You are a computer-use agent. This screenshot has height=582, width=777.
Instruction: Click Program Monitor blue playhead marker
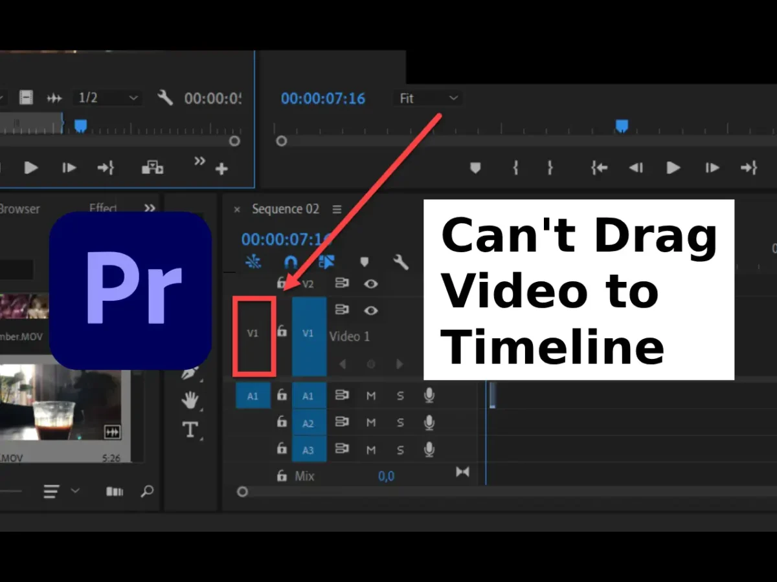pyautogui.click(x=622, y=125)
